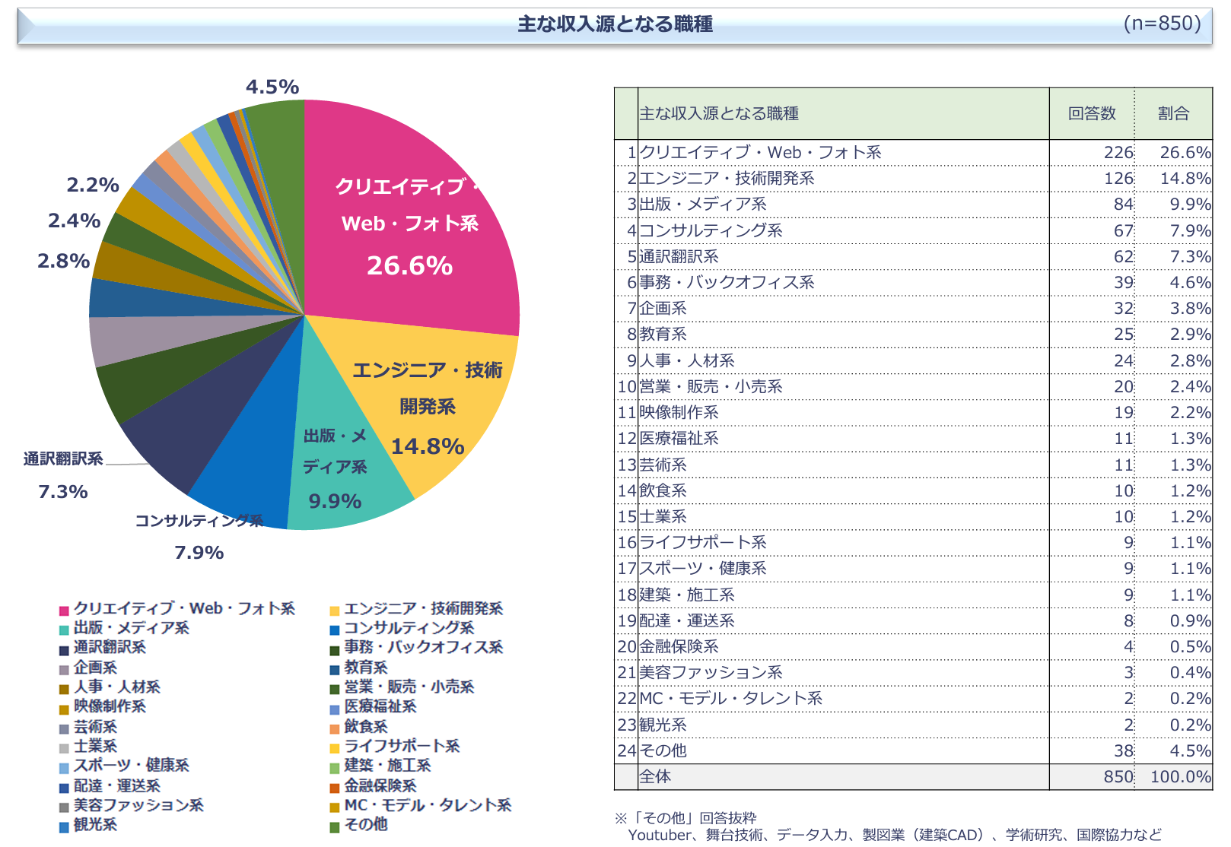Click the legend text 美容ファッション系
1231x847 pixels.
pyautogui.click(x=138, y=805)
